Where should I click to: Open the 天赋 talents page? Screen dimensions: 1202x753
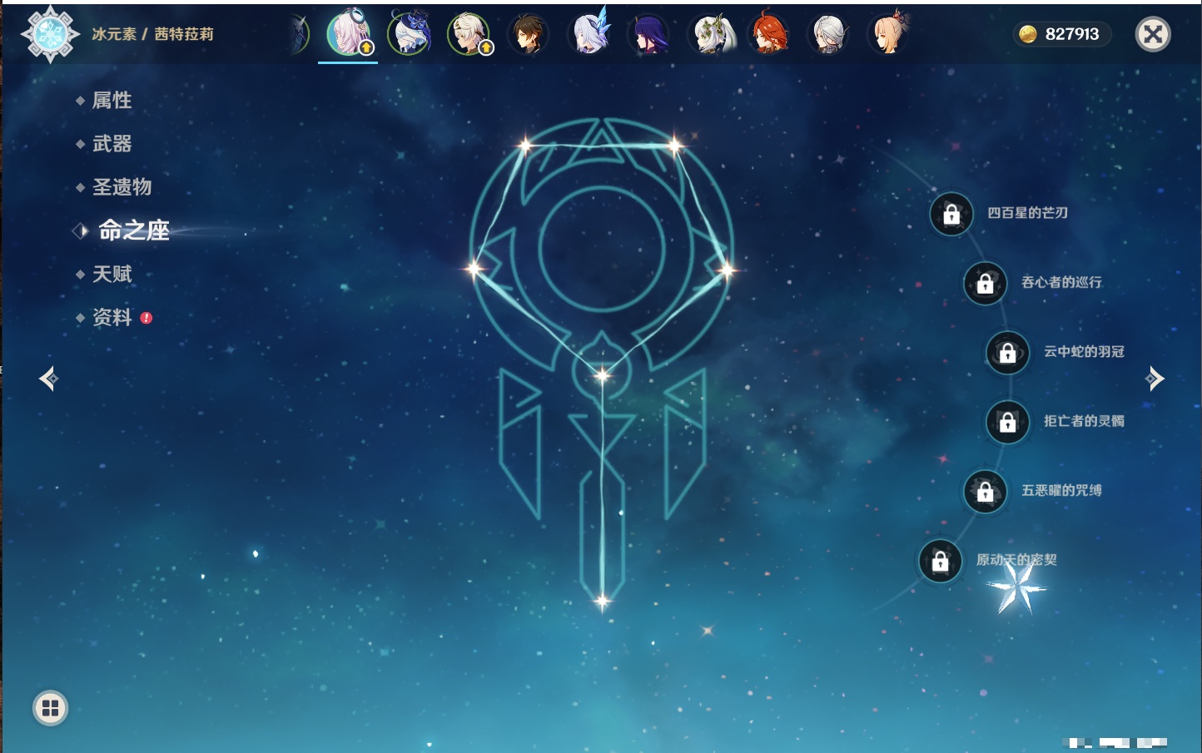(x=112, y=274)
